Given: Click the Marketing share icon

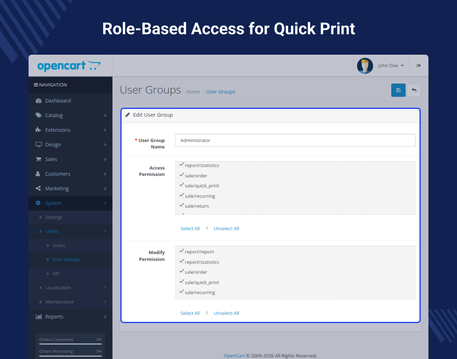Looking at the screenshot, I should pos(38,188).
